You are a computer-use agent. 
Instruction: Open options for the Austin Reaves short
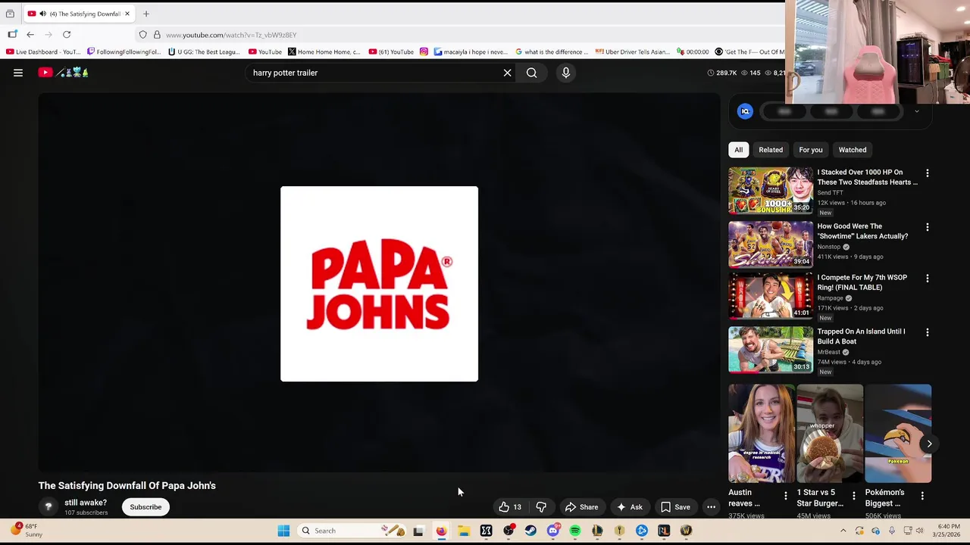[785, 496]
